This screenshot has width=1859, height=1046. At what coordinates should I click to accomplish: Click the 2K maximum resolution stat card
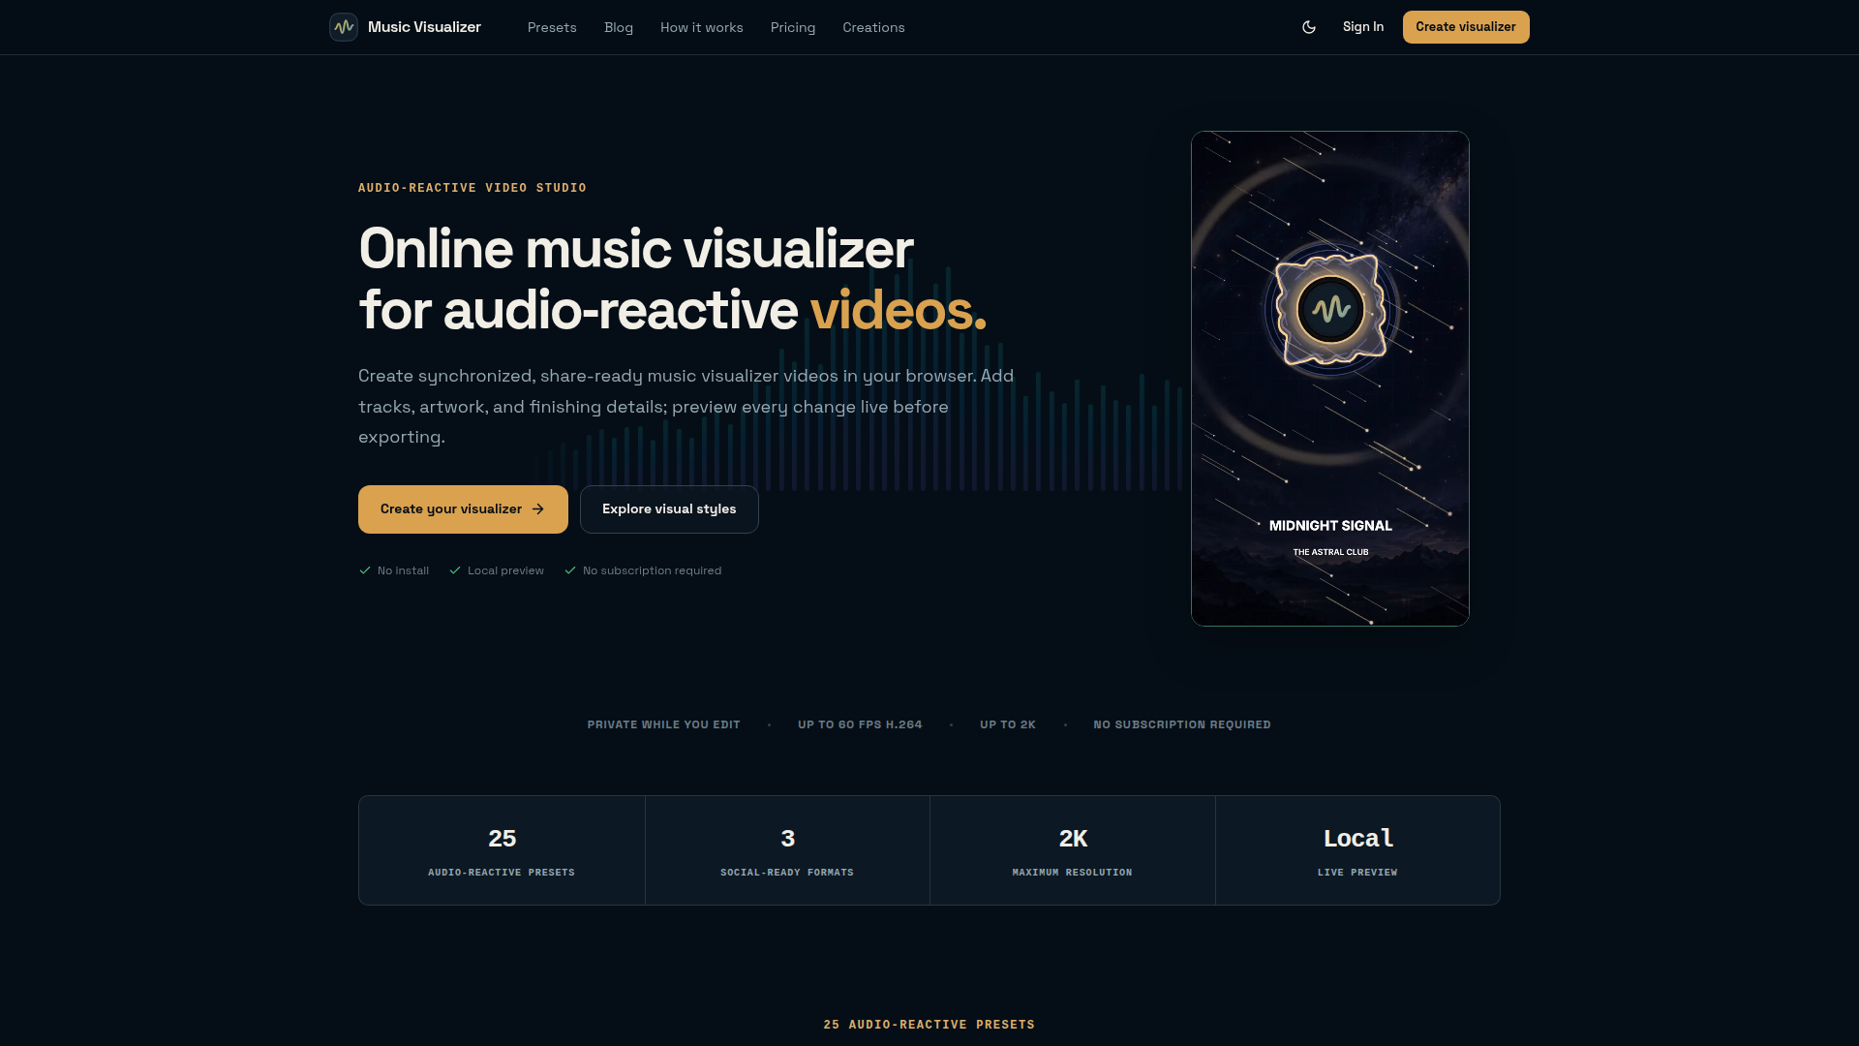click(1073, 850)
